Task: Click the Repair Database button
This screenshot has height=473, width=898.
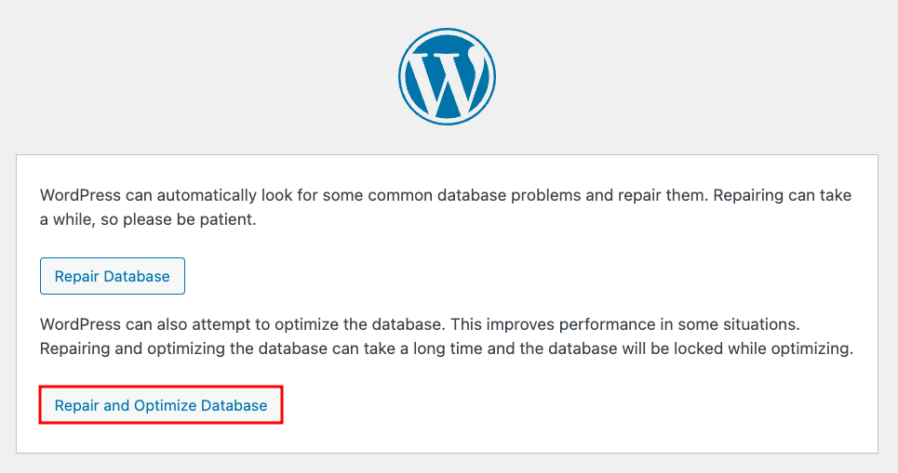Action: (x=113, y=276)
